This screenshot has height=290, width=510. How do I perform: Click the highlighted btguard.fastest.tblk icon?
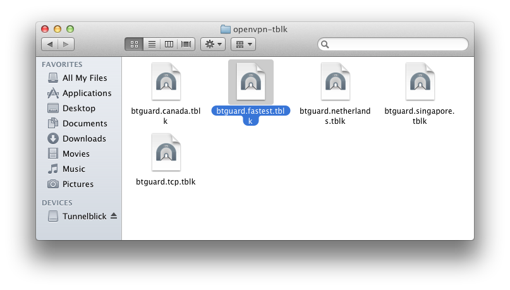click(250, 82)
